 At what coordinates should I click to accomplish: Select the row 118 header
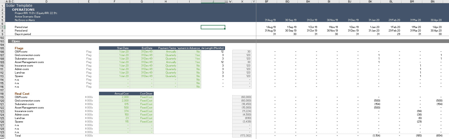pyautogui.click(x=2, y=94)
